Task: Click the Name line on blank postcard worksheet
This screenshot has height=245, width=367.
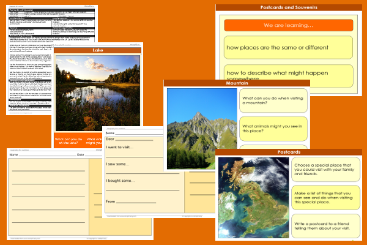Action: tap(43, 154)
